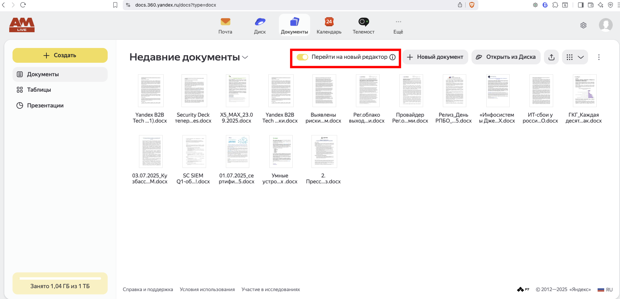Viewport: 620px width, 299px height.
Task: Click Открыть из Диска button
Action: click(x=506, y=57)
